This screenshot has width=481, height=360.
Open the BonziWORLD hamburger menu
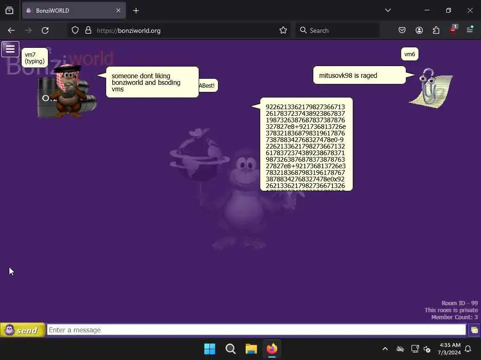[x=10, y=49]
